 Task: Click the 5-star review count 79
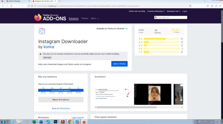[182, 39]
